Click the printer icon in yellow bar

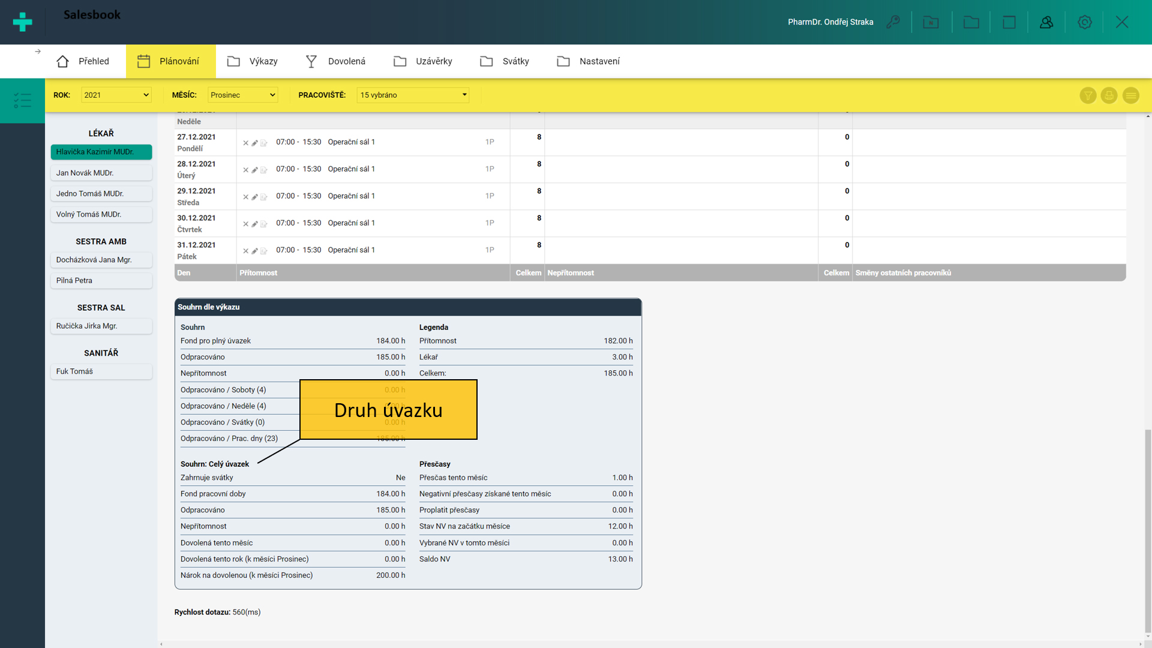coord(1109,95)
